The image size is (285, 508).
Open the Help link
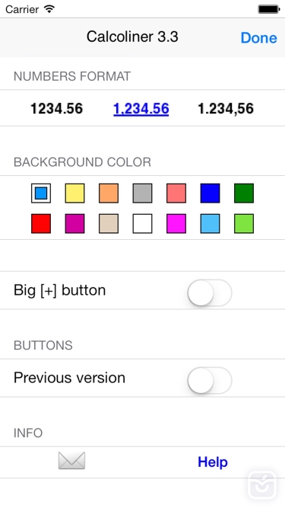[213, 462]
